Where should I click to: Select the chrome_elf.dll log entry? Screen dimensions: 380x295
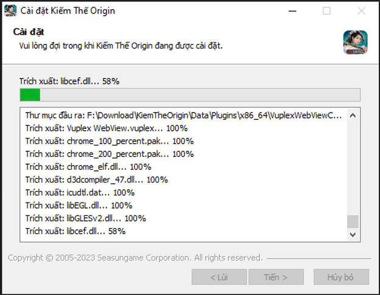(x=88, y=167)
